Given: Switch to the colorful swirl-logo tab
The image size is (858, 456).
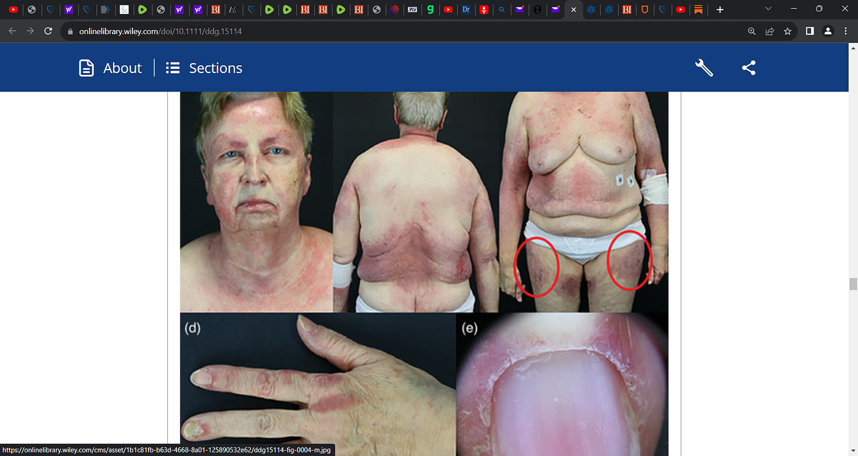Looking at the screenshot, I should click(394, 9).
